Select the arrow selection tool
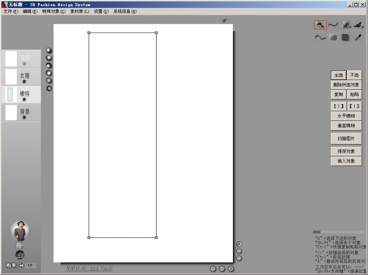The height and width of the screenshot is (275, 368). [x=320, y=25]
